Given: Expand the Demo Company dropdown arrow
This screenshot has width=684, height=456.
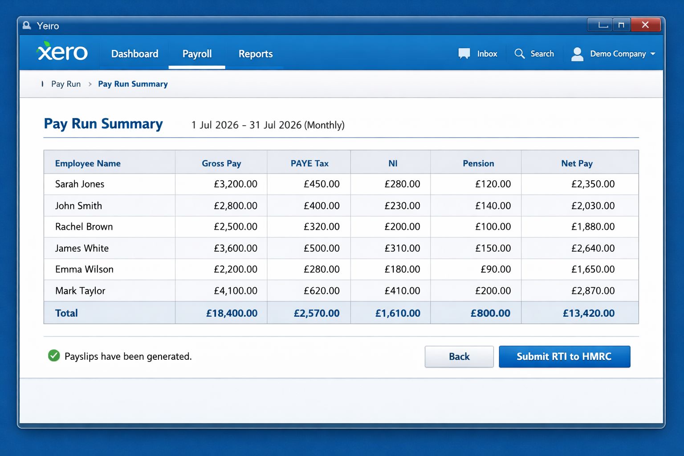Looking at the screenshot, I should pos(653,54).
